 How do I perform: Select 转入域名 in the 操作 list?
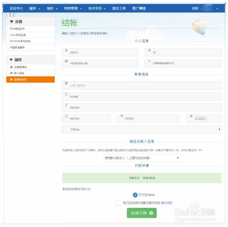pyautogui.click(x=31, y=73)
